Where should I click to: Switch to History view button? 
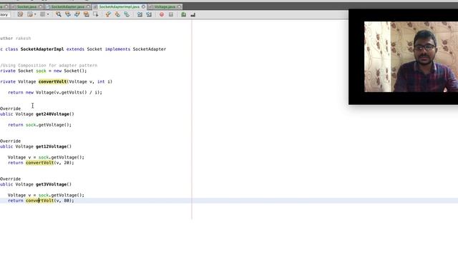5,14
